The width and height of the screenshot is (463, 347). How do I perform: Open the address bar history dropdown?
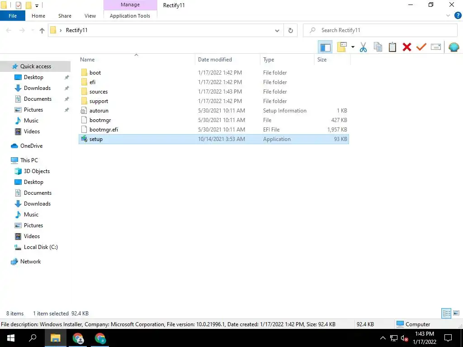277,30
